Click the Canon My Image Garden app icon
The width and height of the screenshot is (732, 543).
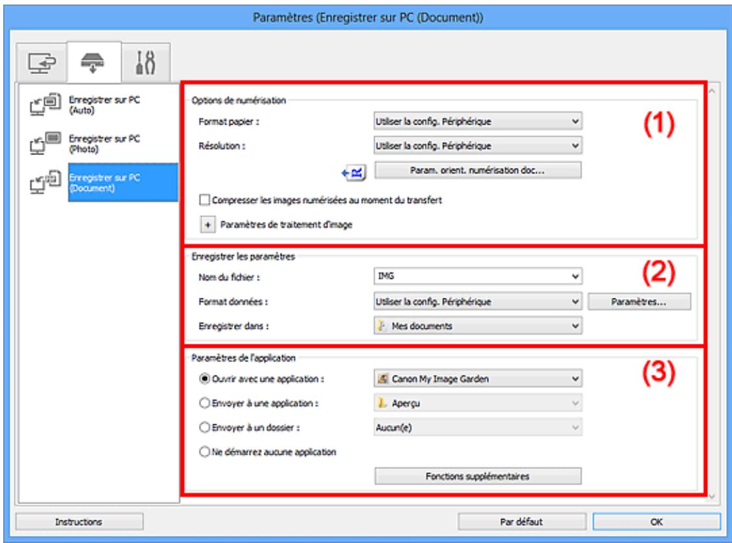383,379
